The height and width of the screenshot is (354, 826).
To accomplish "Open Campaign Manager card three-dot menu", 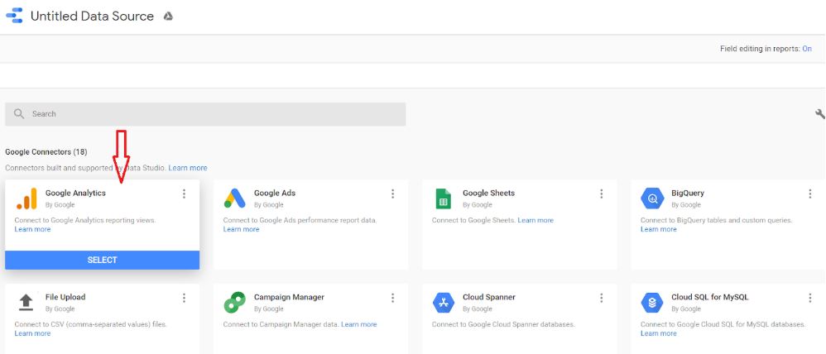I will click(392, 298).
